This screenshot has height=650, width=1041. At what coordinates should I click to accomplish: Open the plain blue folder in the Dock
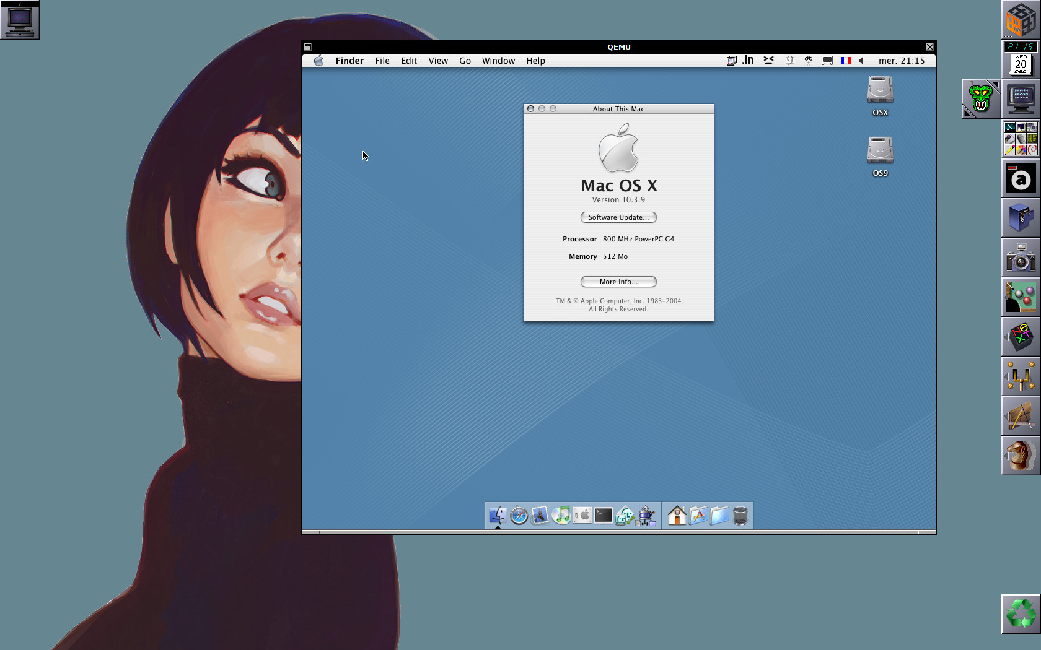pyautogui.click(x=719, y=516)
